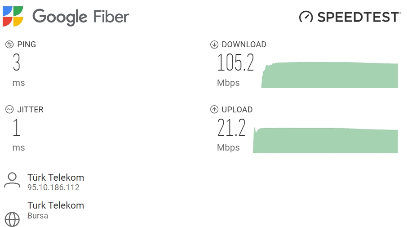
Task: Click the Bursa server location
Action: (38, 216)
